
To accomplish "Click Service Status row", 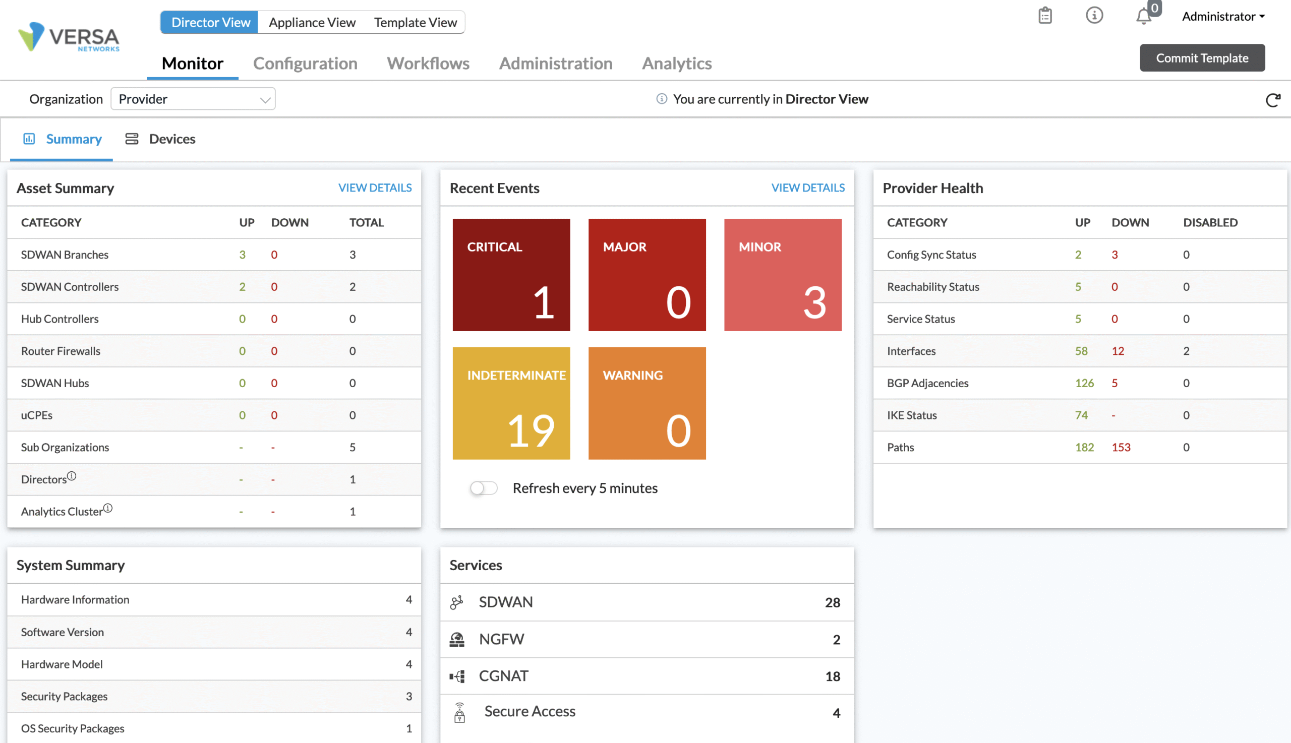I will coord(1080,319).
